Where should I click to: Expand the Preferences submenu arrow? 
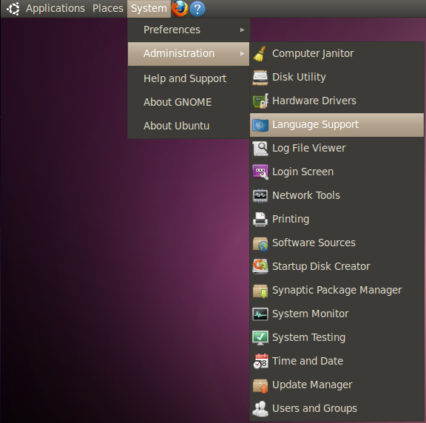click(242, 30)
